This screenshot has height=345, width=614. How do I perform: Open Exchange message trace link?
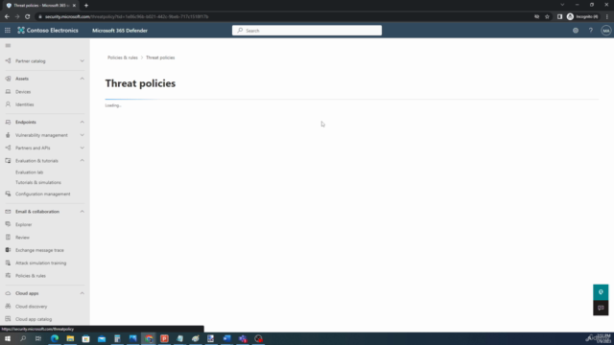(39, 250)
